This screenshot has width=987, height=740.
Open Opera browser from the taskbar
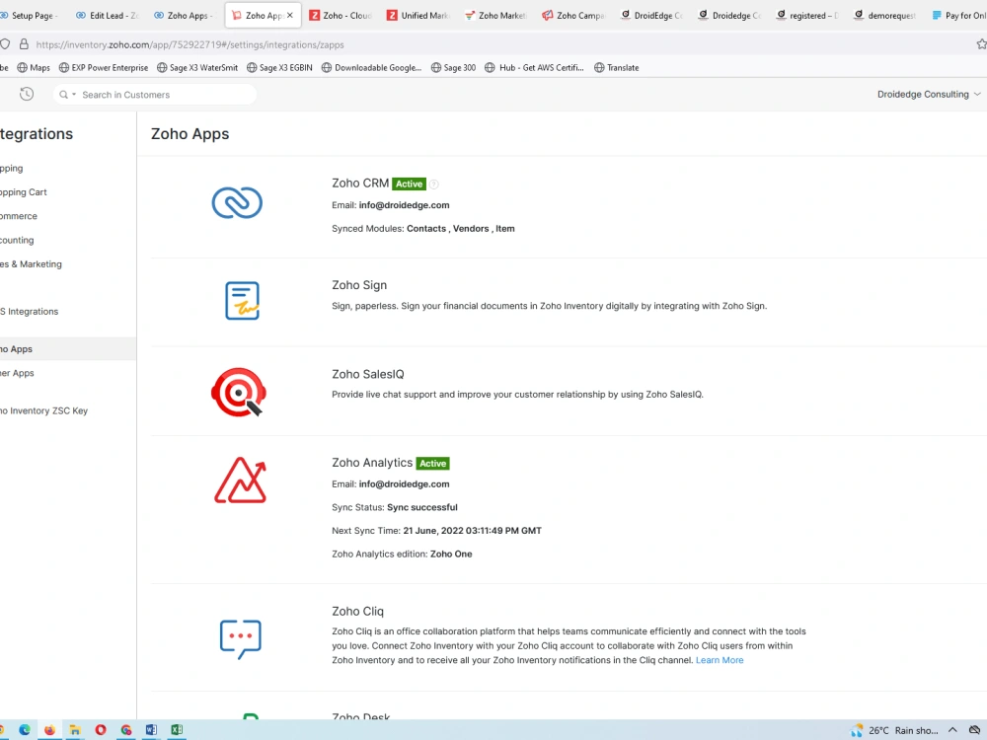click(101, 730)
